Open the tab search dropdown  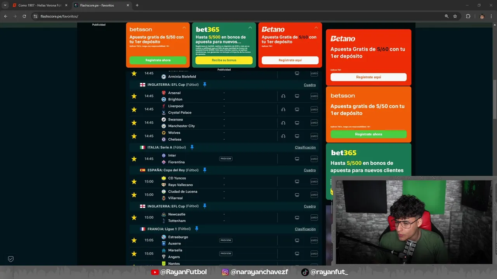[5, 5]
